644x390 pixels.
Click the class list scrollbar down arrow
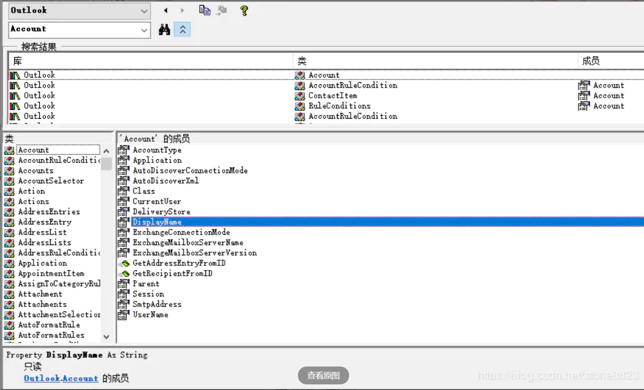[107, 337]
